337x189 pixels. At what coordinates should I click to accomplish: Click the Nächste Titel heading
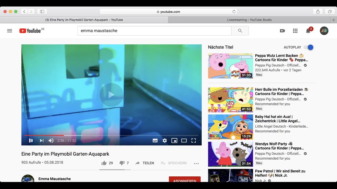221,47
